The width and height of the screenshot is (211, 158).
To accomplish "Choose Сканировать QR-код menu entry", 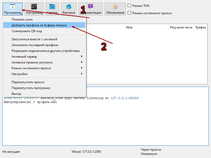I will 27,31.
